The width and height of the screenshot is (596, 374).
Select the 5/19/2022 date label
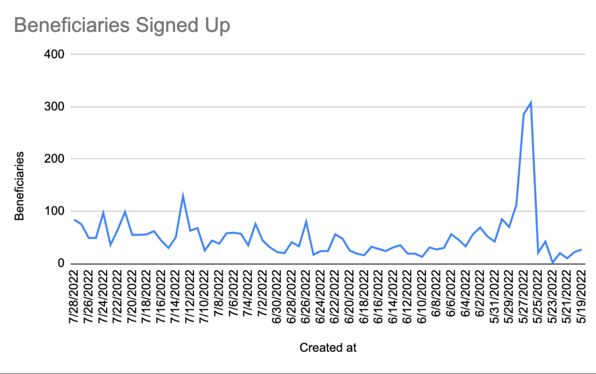(581, 298)
